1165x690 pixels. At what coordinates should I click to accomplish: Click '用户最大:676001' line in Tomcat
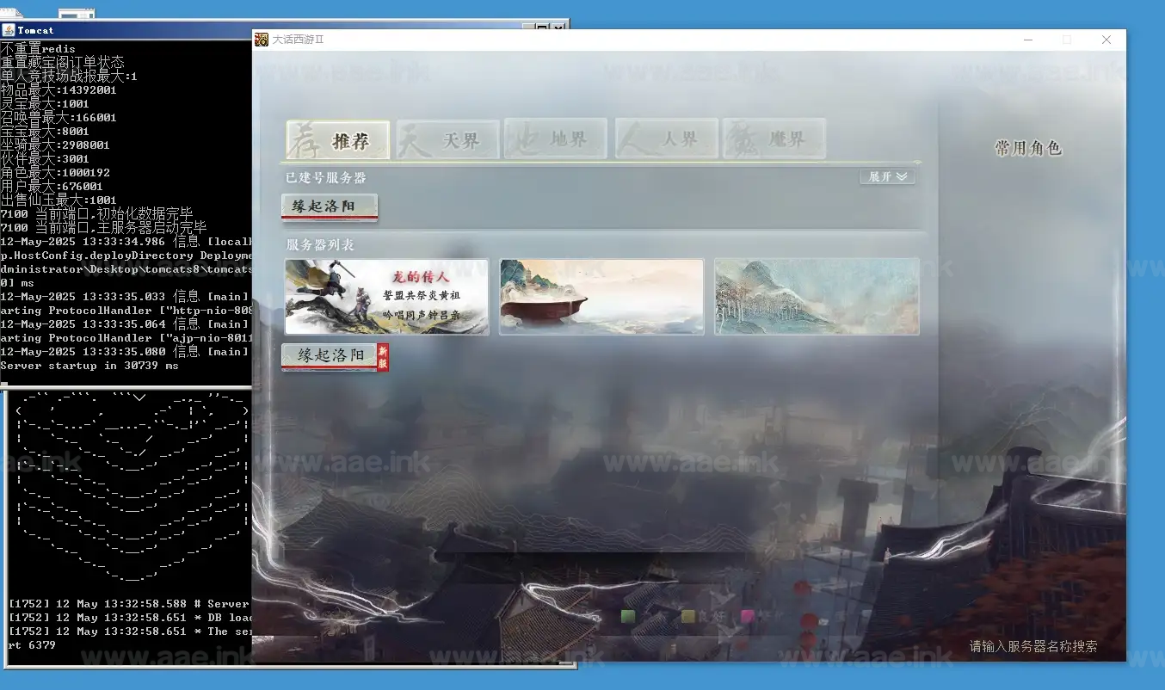point(52,186)
